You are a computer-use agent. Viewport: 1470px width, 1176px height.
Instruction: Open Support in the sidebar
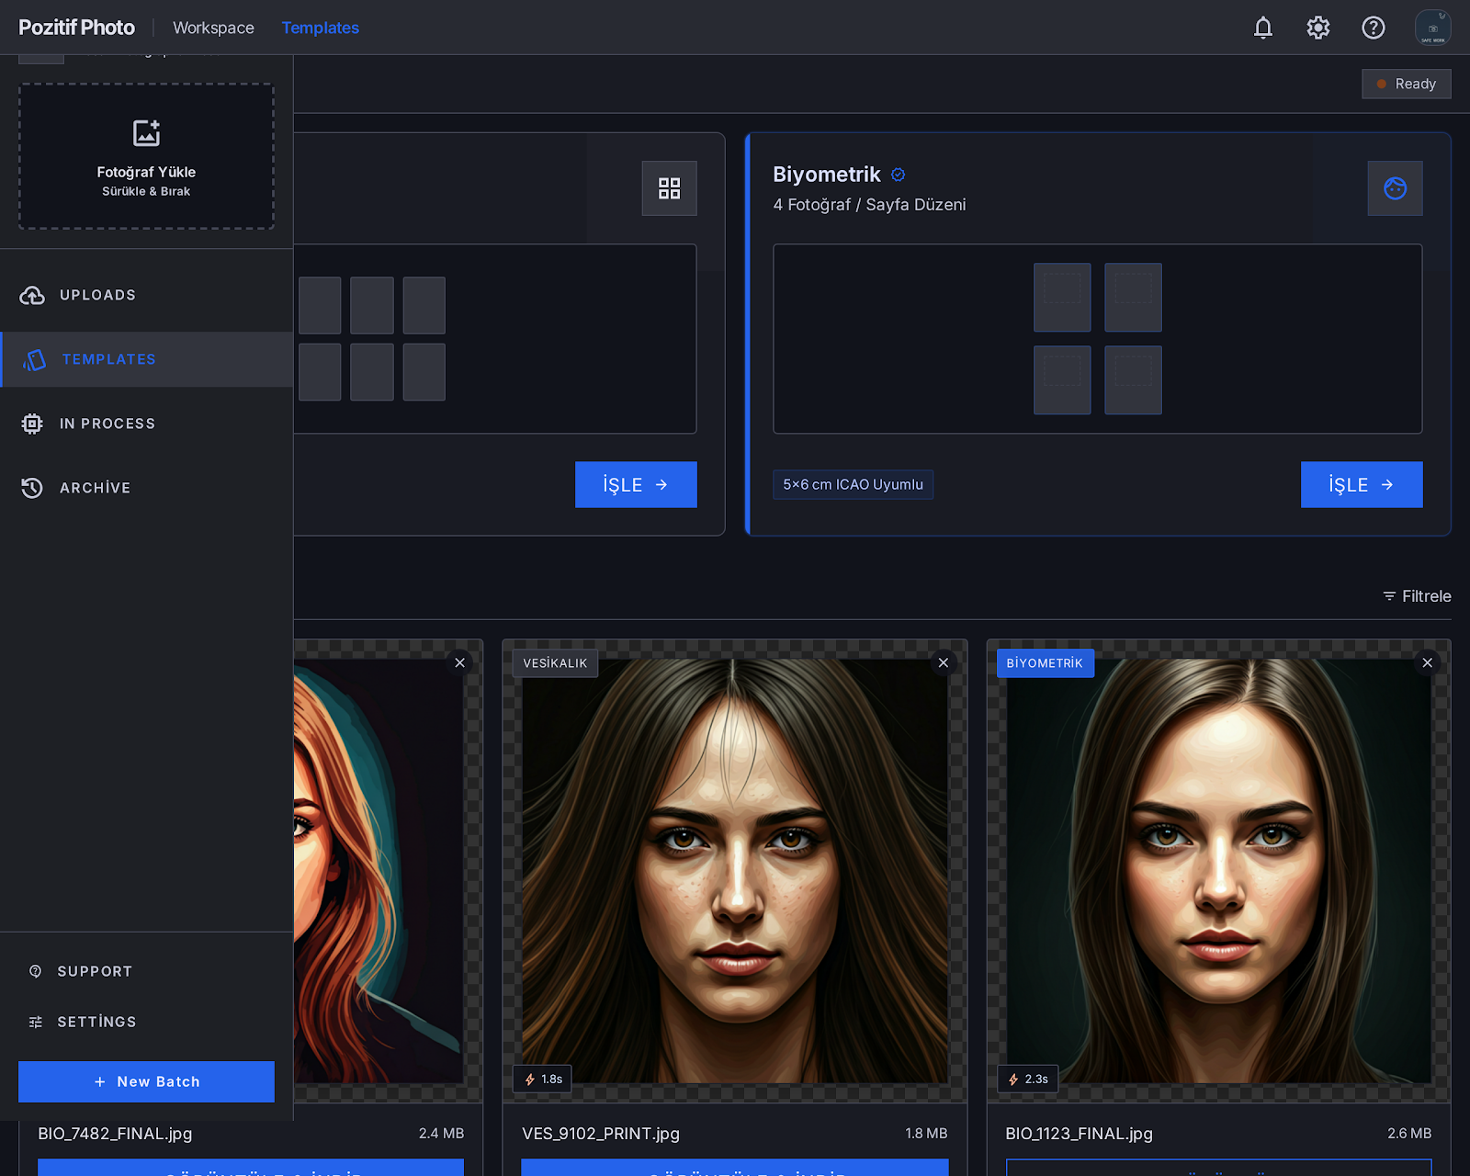pyautogui.click(x=147, y=971)
